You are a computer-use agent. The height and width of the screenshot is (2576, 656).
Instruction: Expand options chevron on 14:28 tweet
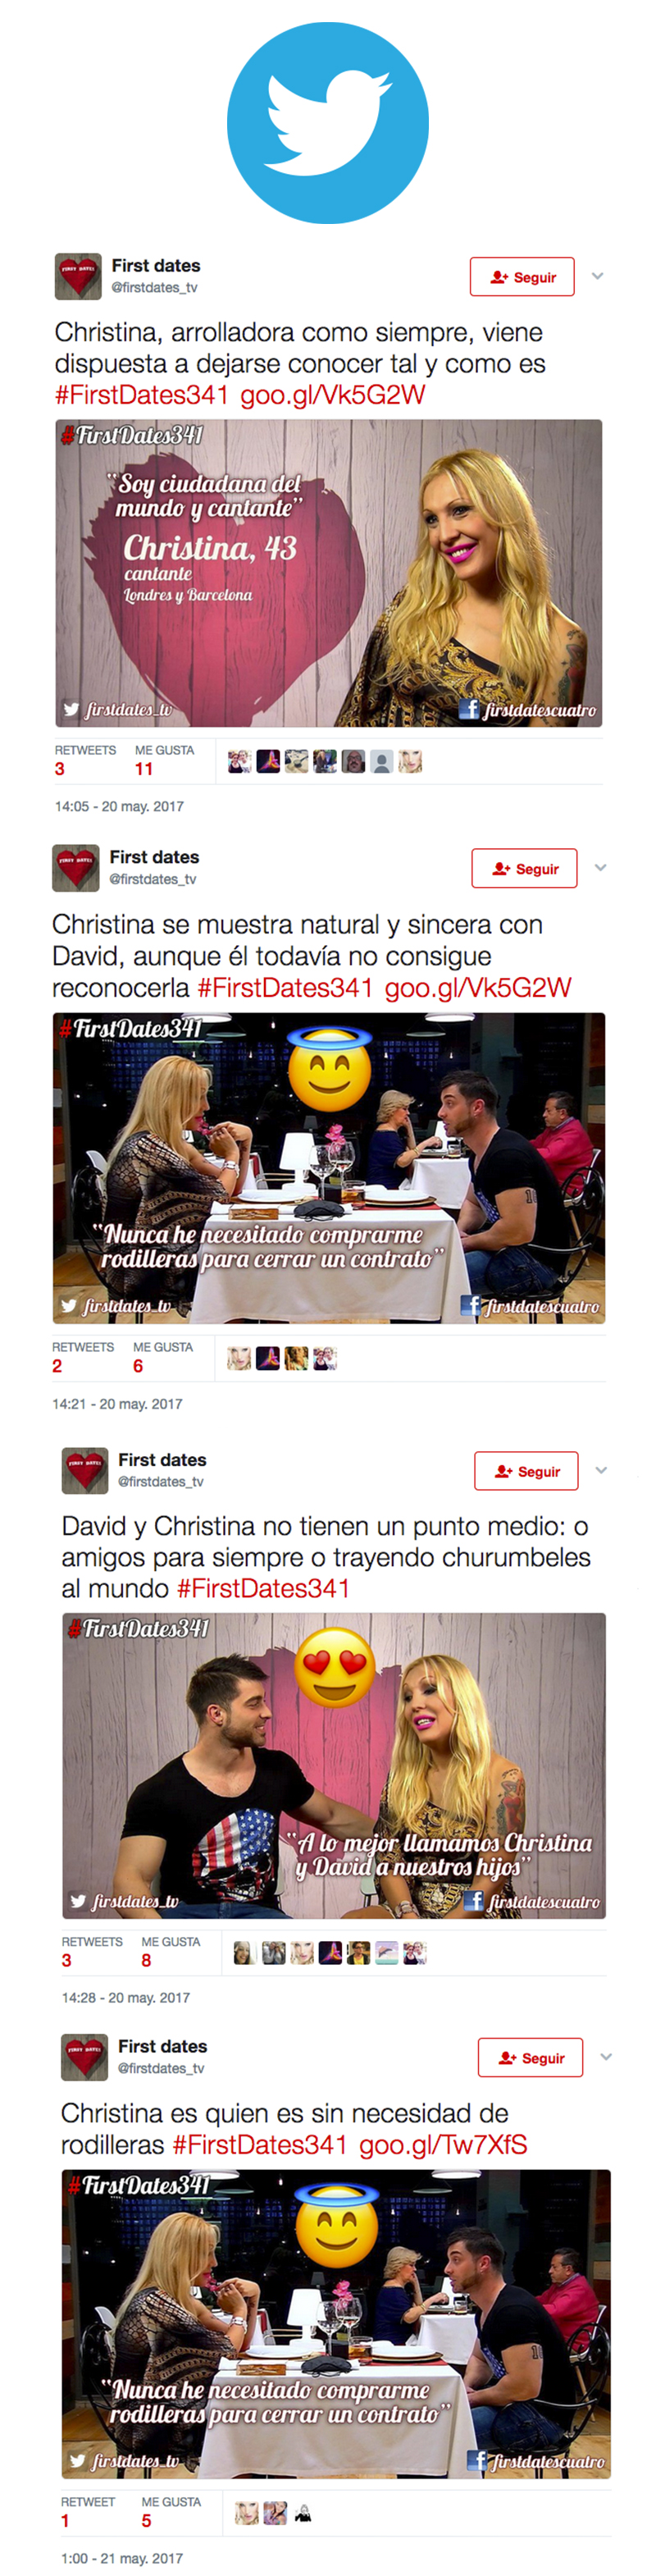pyautogui.click(x=601, y=1470)
